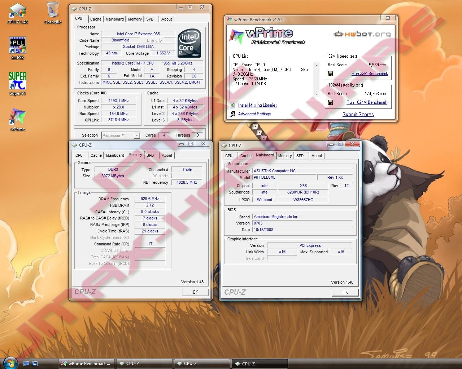Screen dimensions: 462x369
Task: Open the Processor #1 selection dropdown
Action: 120,135
